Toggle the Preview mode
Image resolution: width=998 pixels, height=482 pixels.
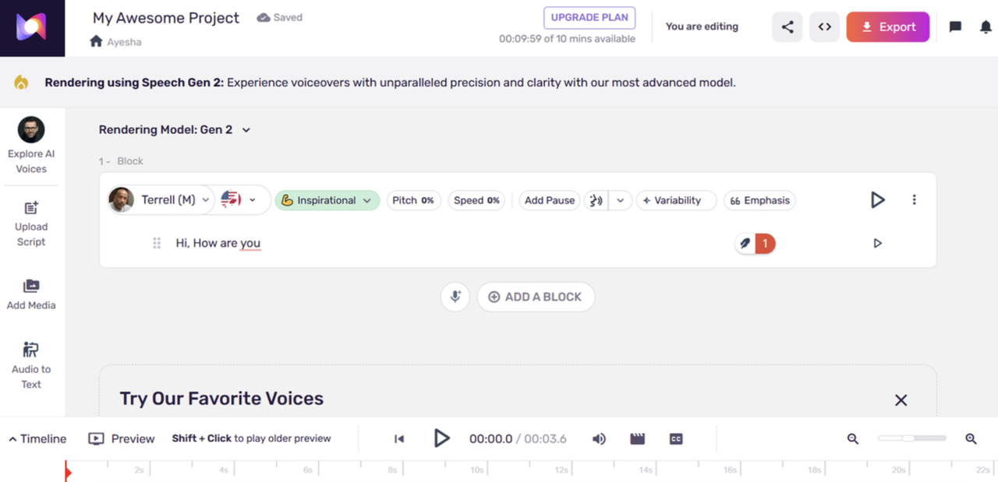click(122, 439)
